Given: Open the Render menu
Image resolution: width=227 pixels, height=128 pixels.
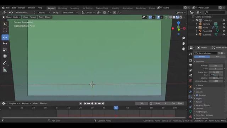Looking at the screenshot, I should pyautogui.click(x=22, y=8).
